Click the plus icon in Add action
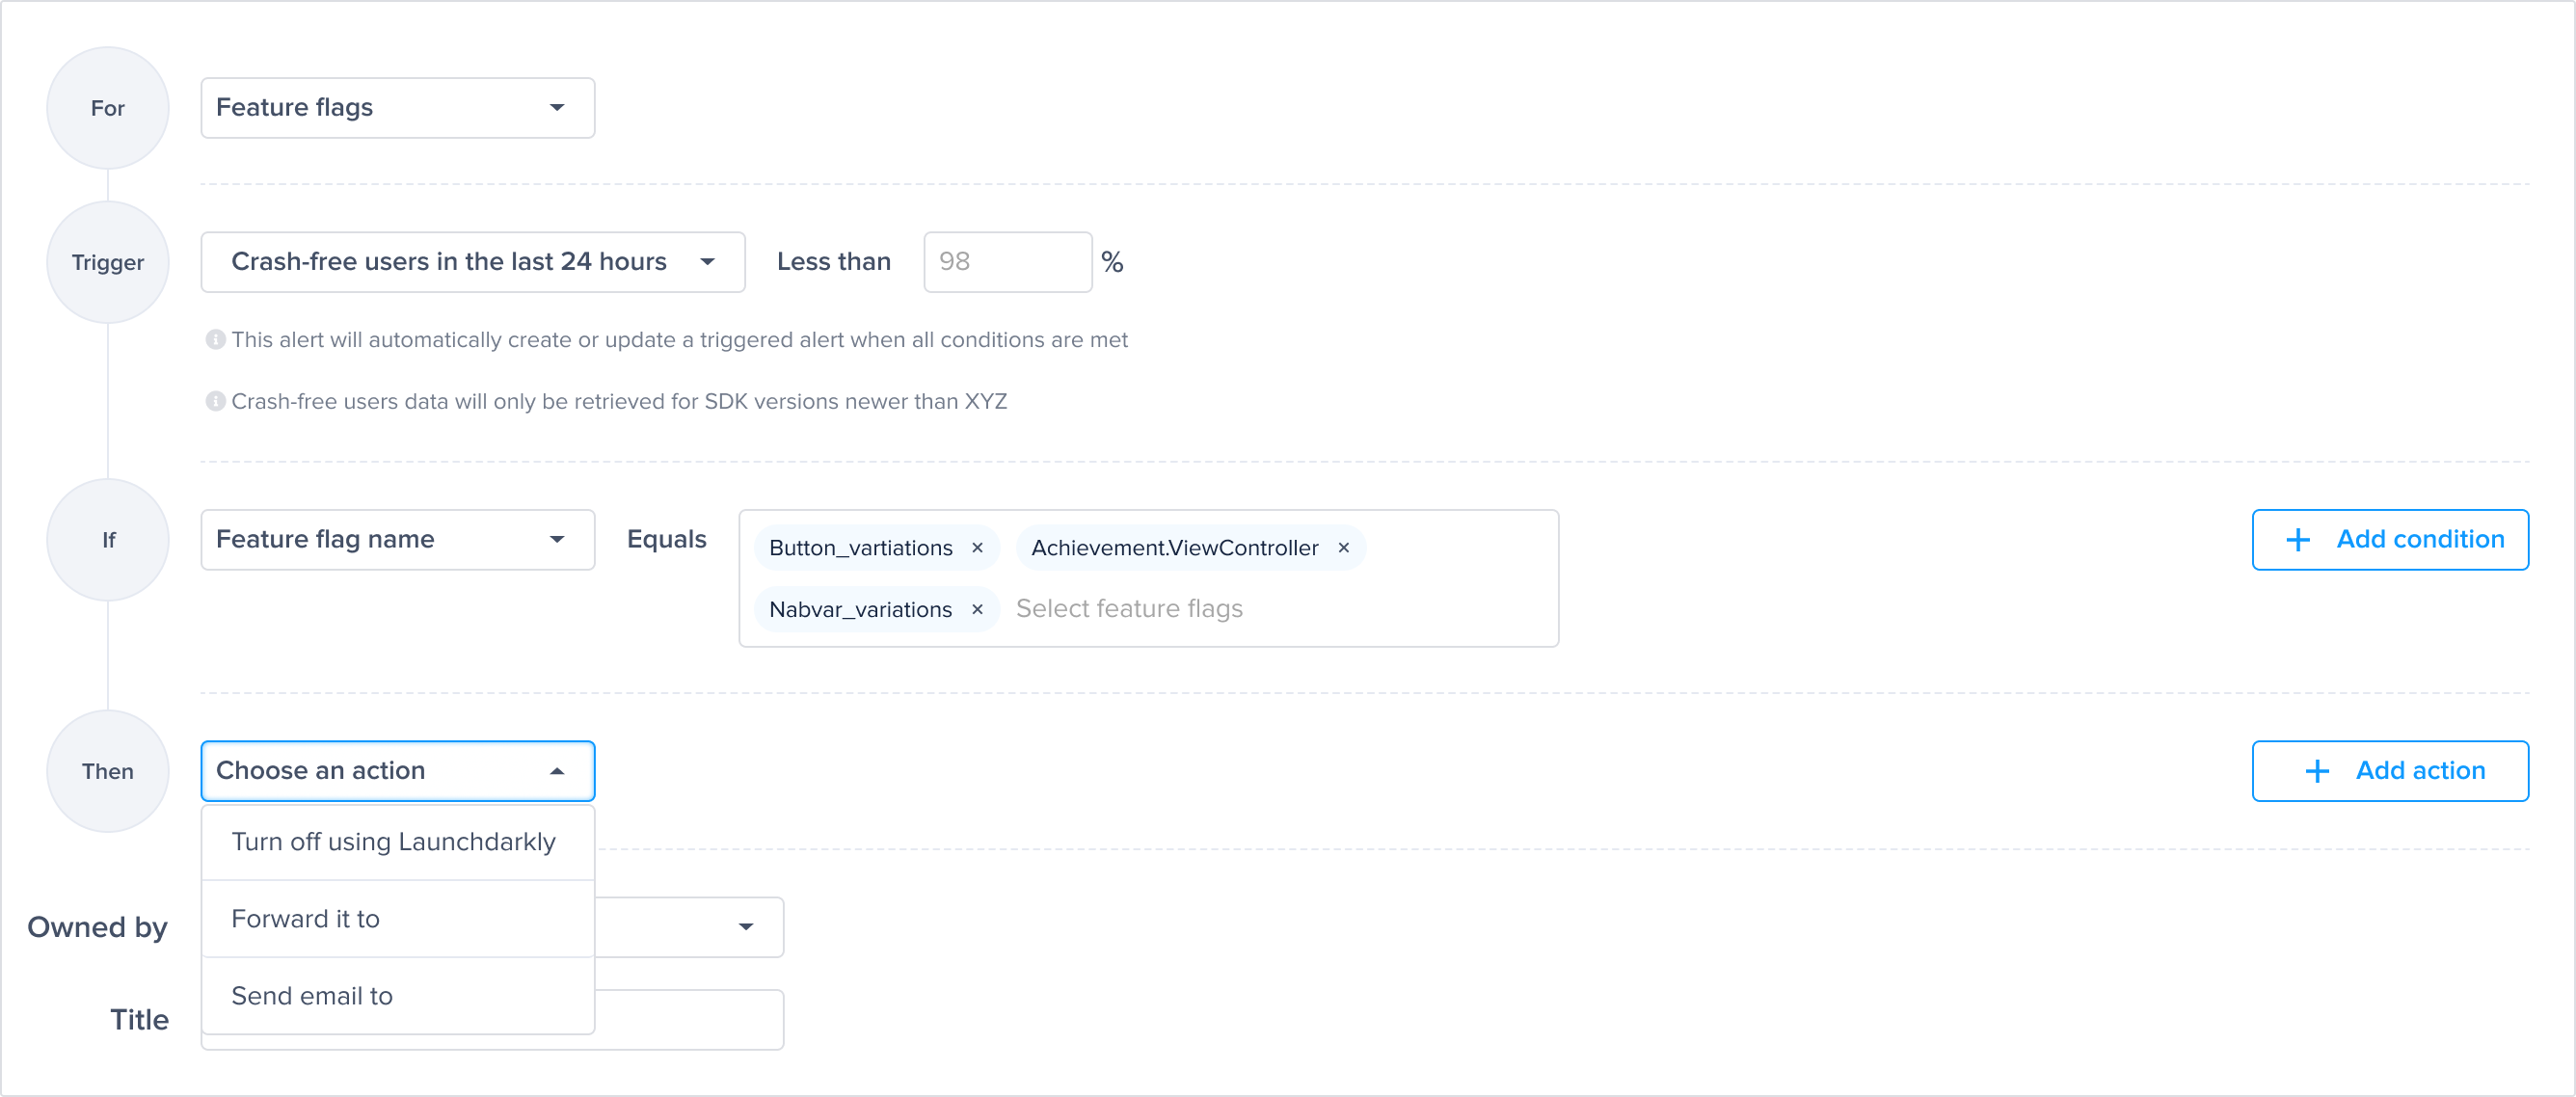This screenshot has width=2576, height=1097. [x=2316, y=771]
